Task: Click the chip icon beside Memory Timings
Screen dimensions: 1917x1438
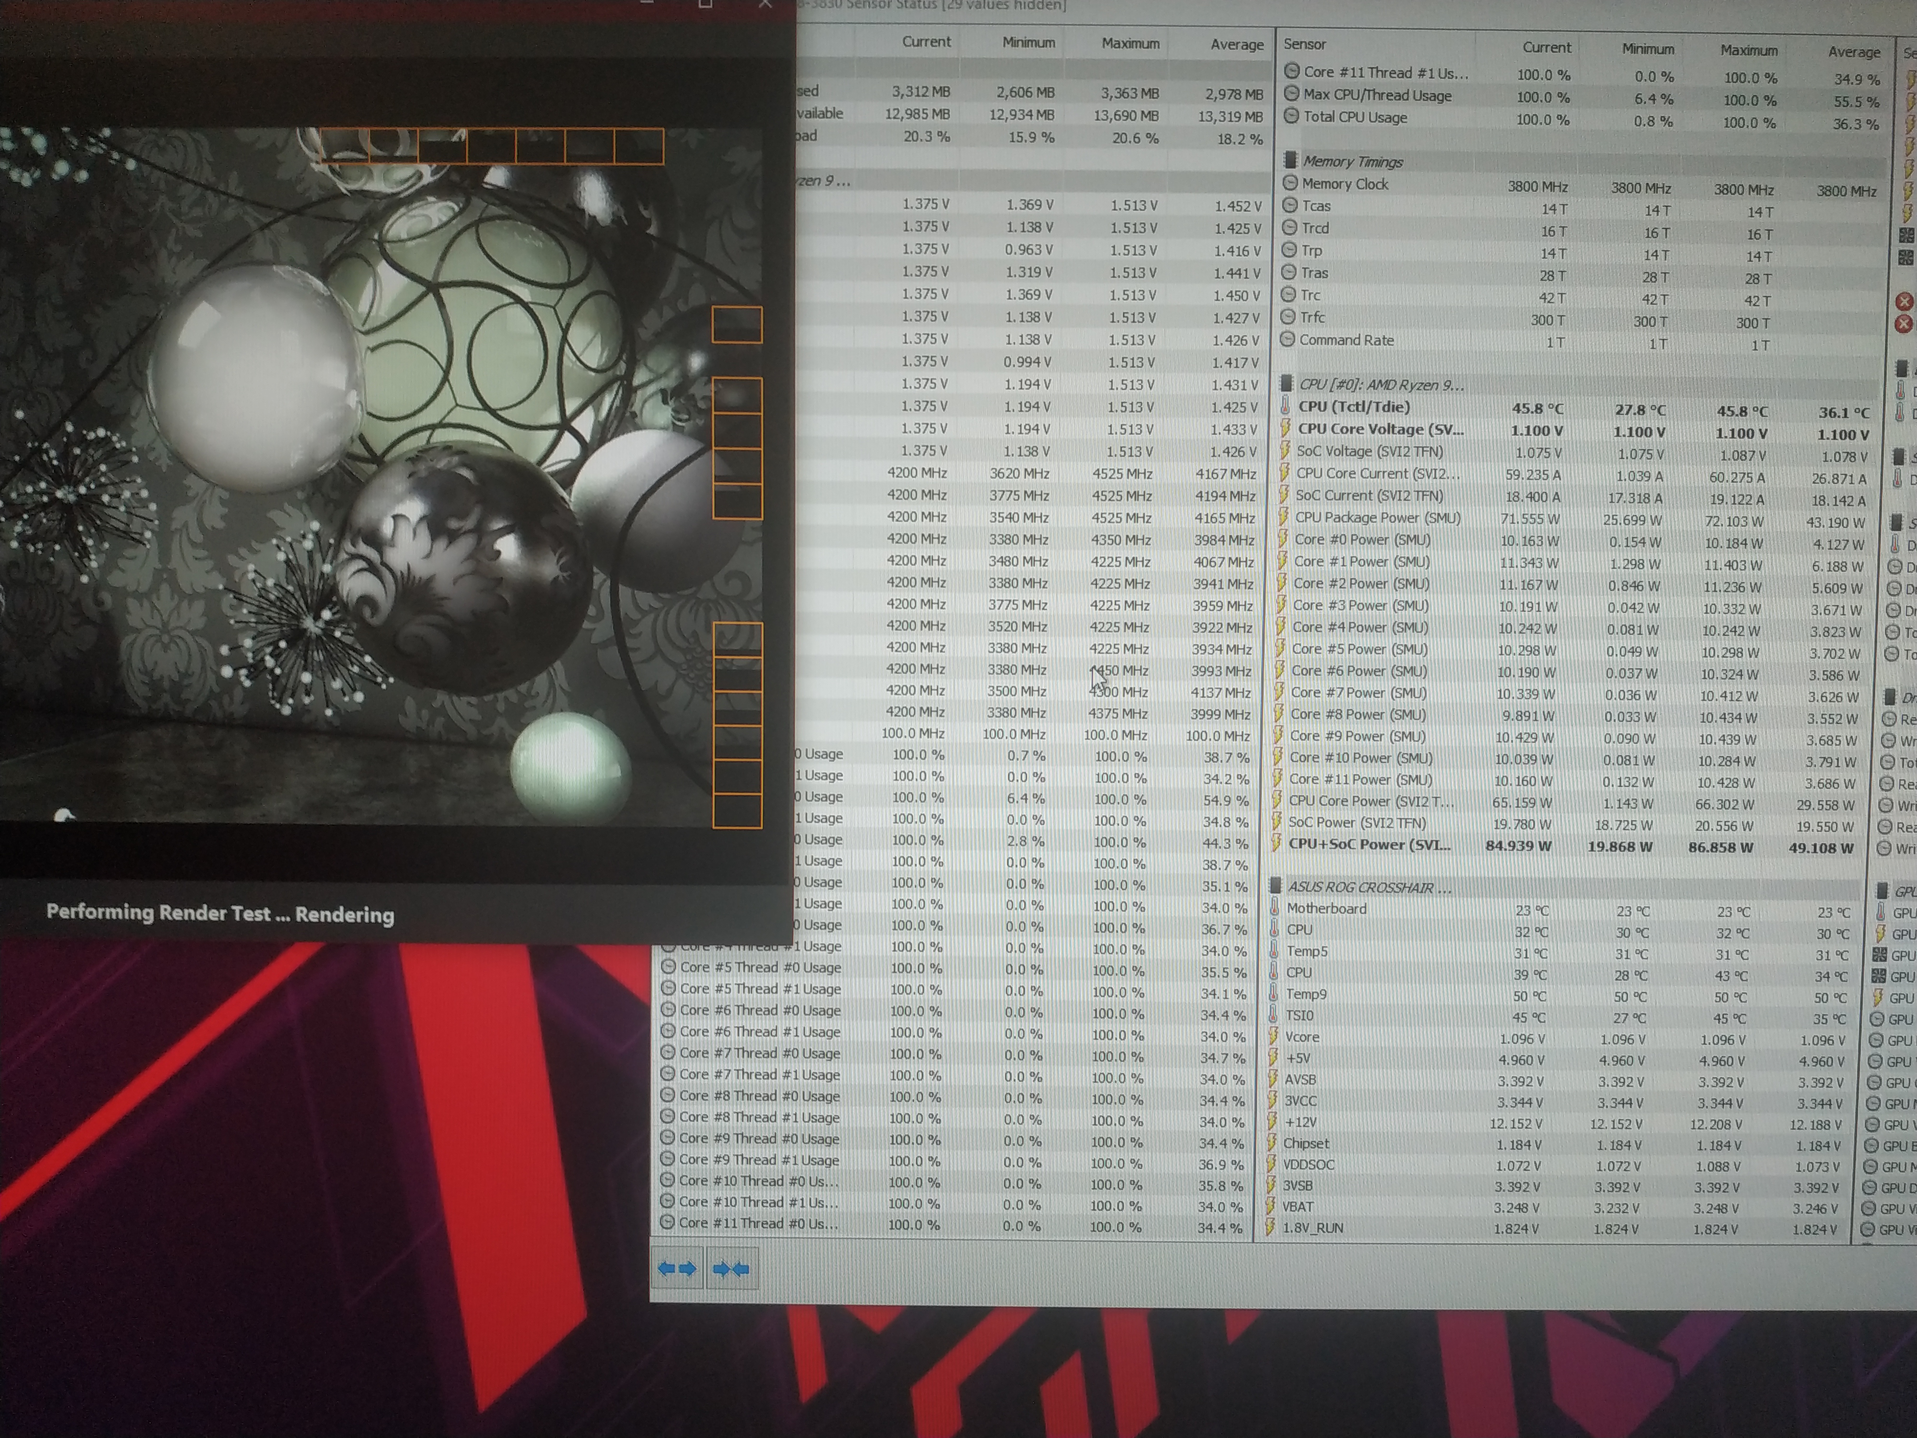Action: point(1290,161)
